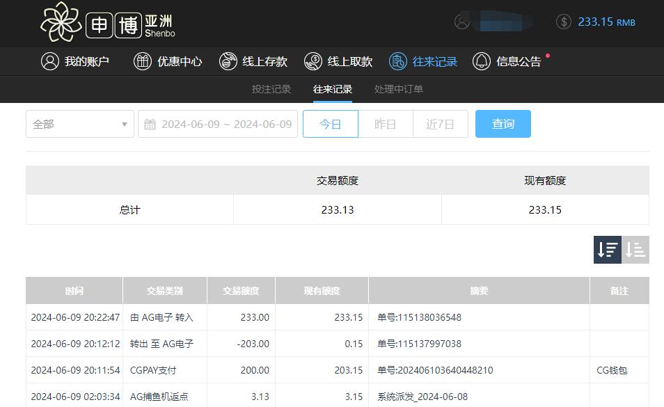The height and width of the screenshot is (407, 664).
Task: Click the 往来记录 transaction record icon
Action: pyautogui.click(x=398, y=61)
